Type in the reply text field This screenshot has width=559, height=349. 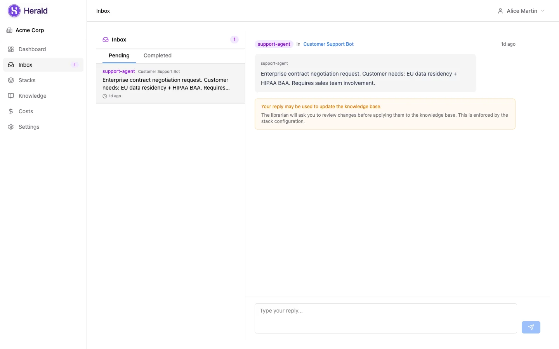[385, 318]
